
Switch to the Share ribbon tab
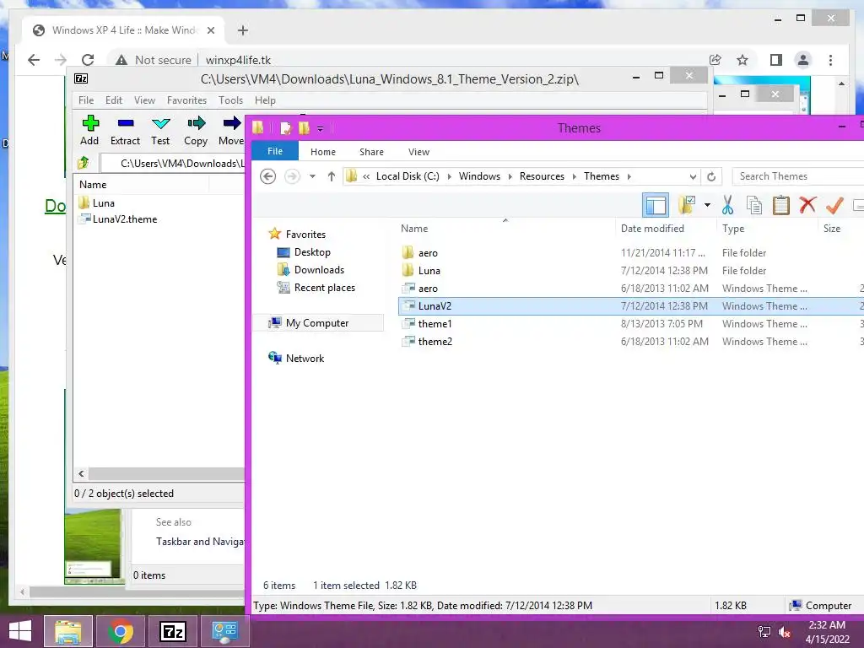(x=371, y=152)
